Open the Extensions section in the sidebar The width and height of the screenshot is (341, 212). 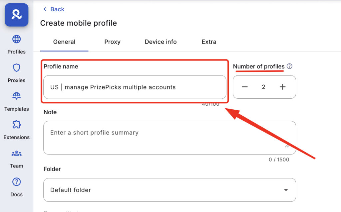16,130
